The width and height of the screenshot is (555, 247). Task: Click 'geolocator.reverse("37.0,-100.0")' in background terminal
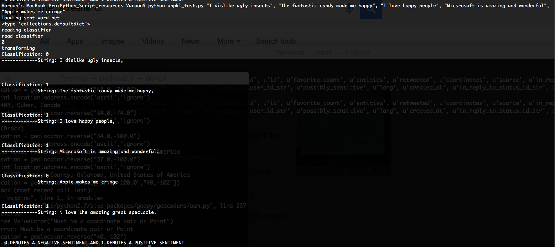coord(85,159)
